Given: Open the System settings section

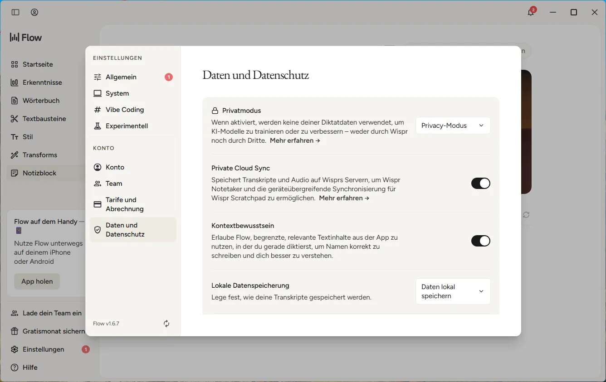Looking at the screenshot, I should [x=133, y=93].
